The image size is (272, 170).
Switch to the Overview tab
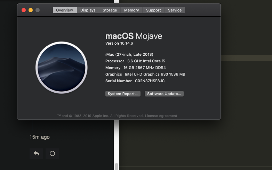click(x=65, y=10)
